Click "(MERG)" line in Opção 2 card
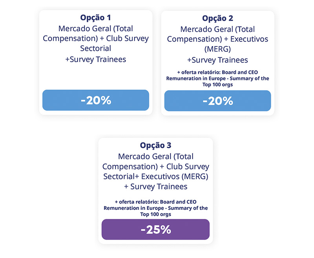The height and width of the screenshot is (258, 314). tap(217, 50)
